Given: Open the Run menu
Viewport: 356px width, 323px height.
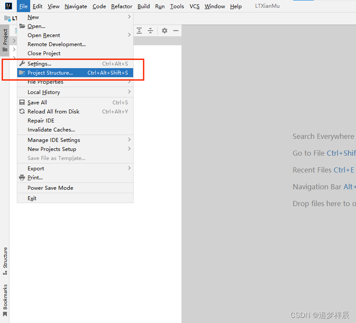Looking at the screenshot, I should pyautogui.click(x=160, y=6).
